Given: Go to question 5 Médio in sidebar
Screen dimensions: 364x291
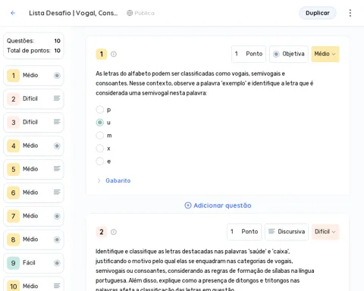Looking at the screenshot, I should tap(33, 169).
